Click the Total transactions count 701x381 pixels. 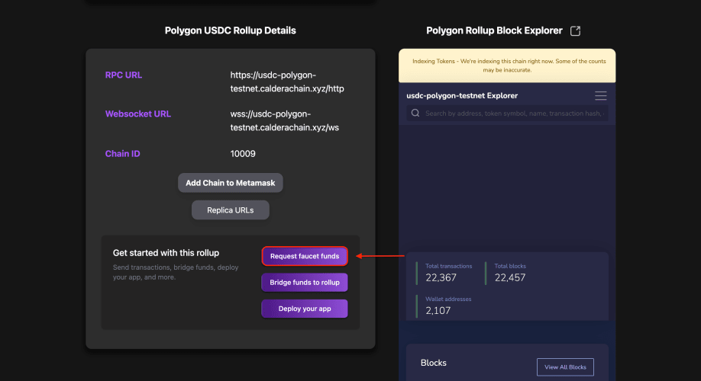point(441,277)
